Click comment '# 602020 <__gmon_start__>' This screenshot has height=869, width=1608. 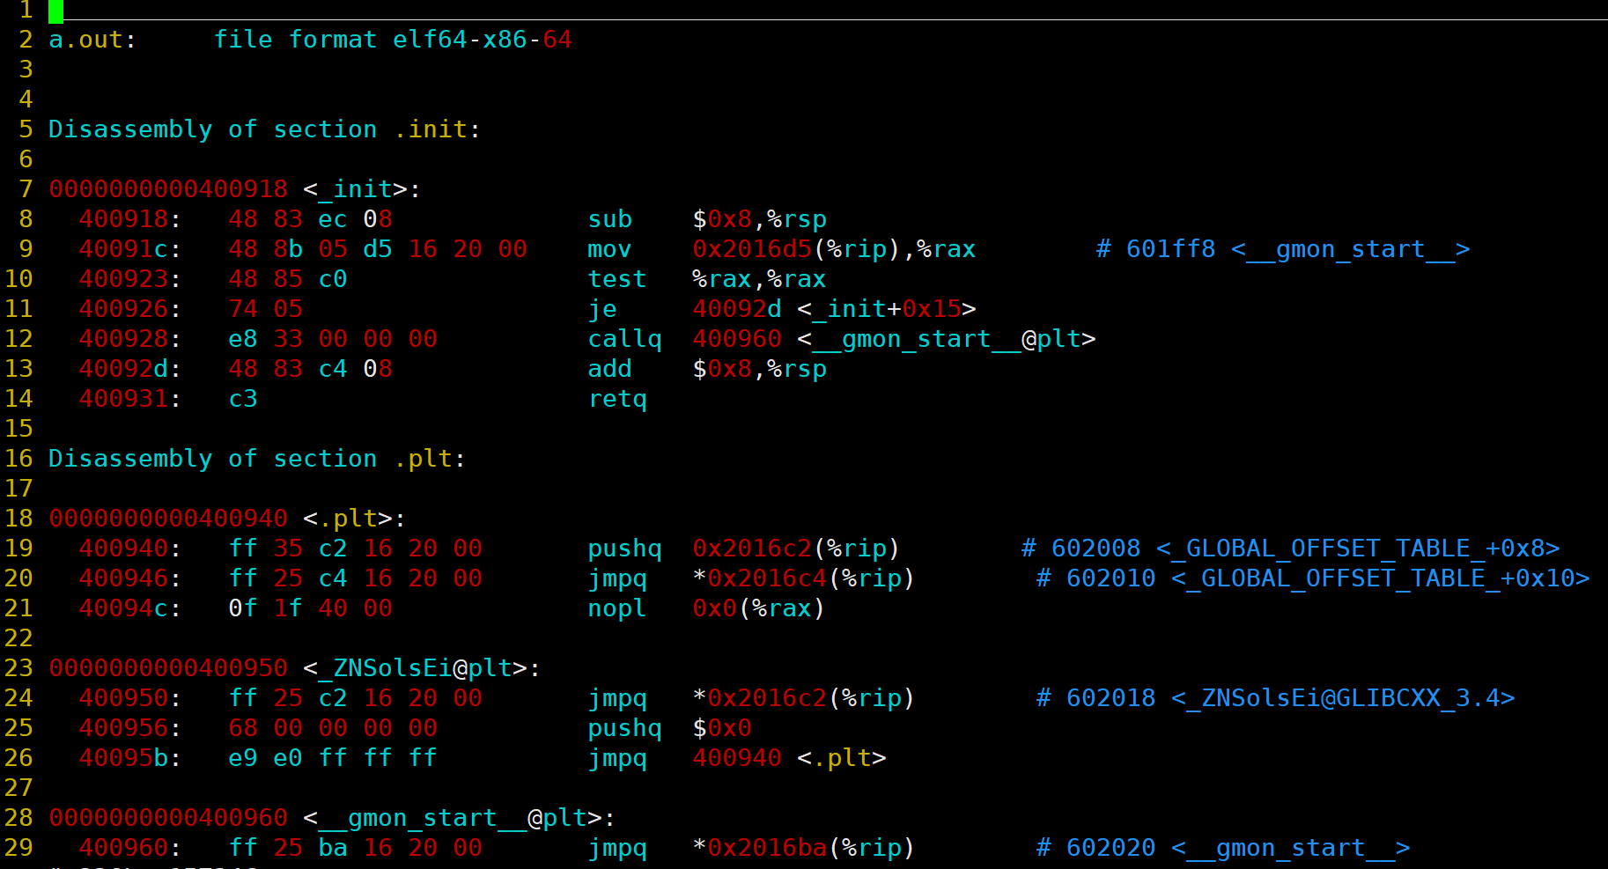pyautogui.click(x=1223, y=848)
